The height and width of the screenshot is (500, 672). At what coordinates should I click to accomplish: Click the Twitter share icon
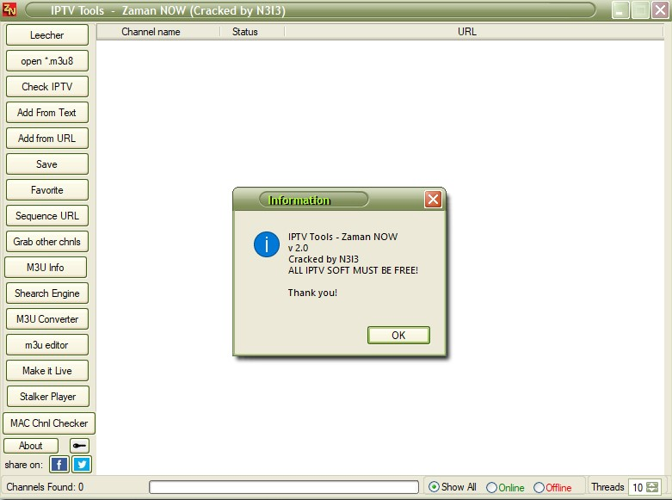82,465
